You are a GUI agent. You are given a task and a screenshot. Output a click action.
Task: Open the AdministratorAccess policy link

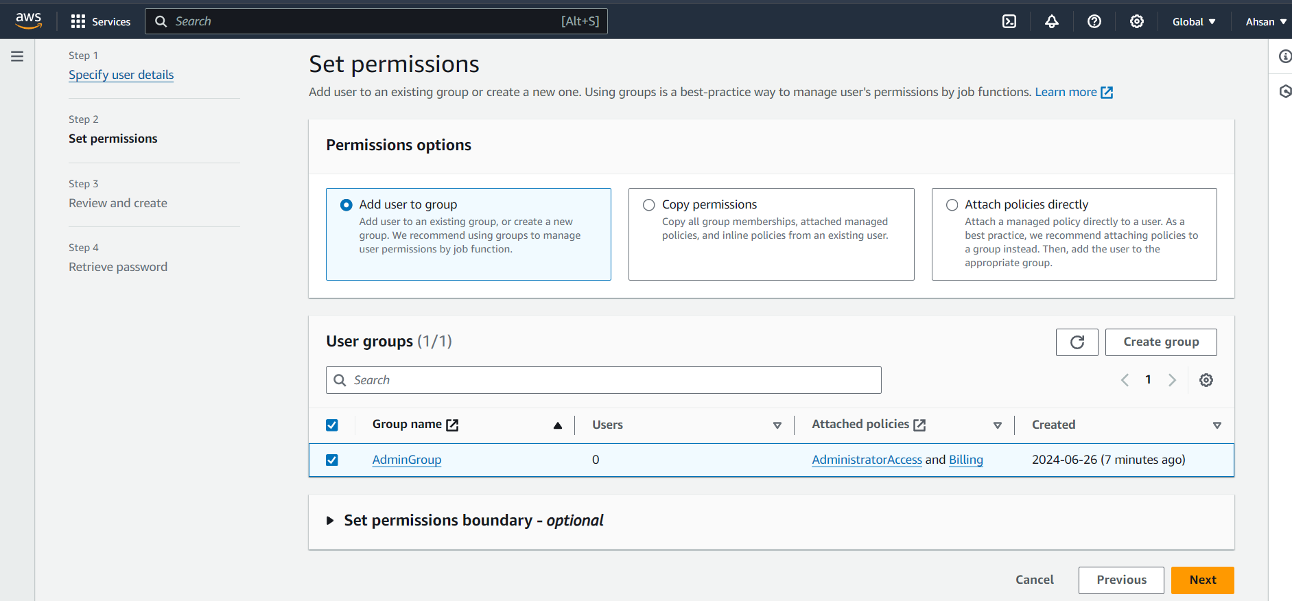pyautogui.click(x=867, y=460)
